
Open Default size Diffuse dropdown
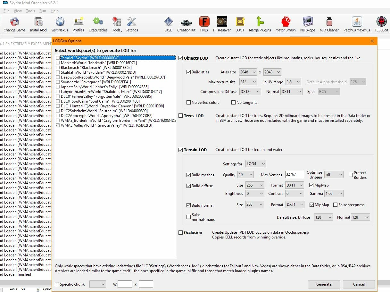point(323,217)
